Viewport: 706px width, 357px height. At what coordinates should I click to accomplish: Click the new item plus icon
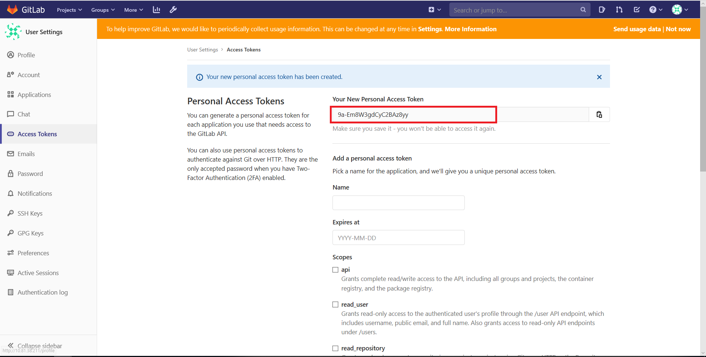point(431,10)
